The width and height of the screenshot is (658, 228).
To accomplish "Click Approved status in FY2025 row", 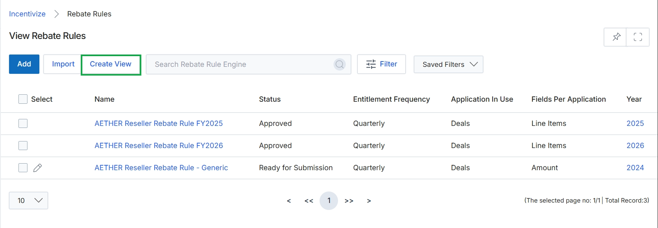I will click(275, 123).
